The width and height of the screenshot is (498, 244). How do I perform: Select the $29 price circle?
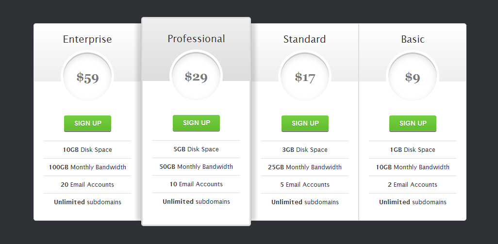coord(196,77)
